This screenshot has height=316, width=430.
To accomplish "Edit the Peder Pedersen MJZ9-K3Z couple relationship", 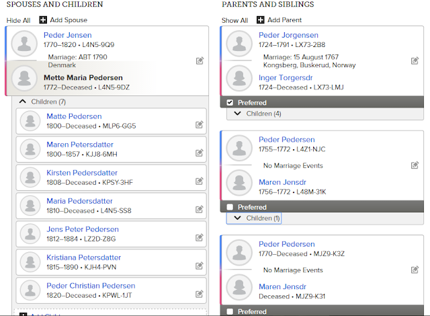I will pos(415,270).
